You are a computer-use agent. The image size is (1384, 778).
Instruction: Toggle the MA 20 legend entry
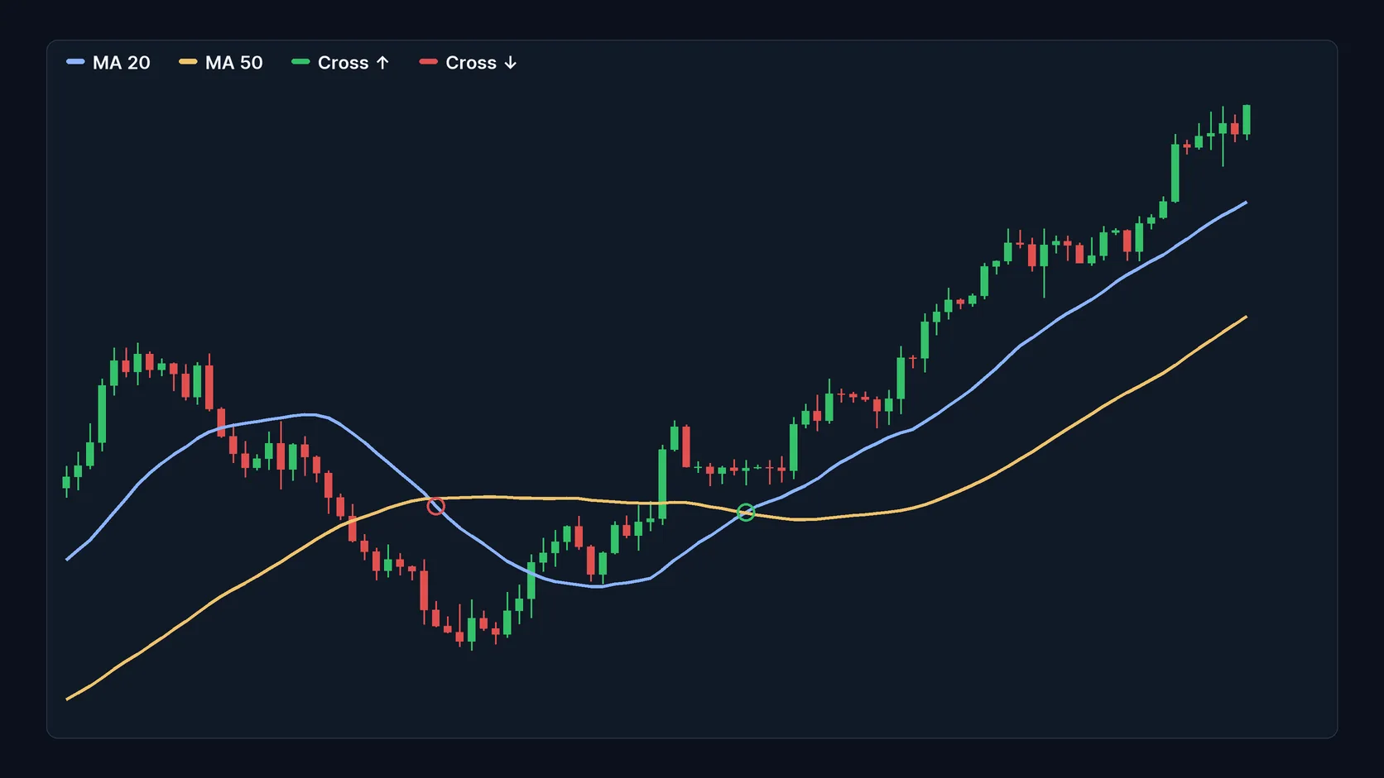pos(108,63)
